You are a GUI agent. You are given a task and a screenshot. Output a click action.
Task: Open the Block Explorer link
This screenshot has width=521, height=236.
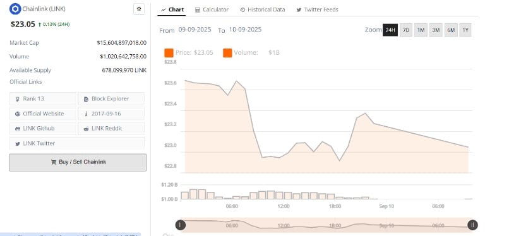tap(111, 98)
